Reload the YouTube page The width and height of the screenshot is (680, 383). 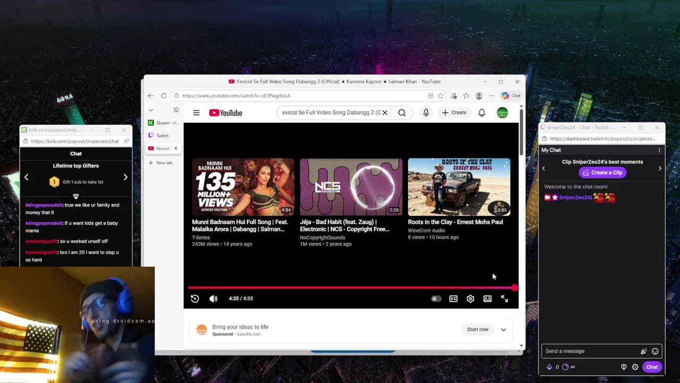(x=164, y=96)
